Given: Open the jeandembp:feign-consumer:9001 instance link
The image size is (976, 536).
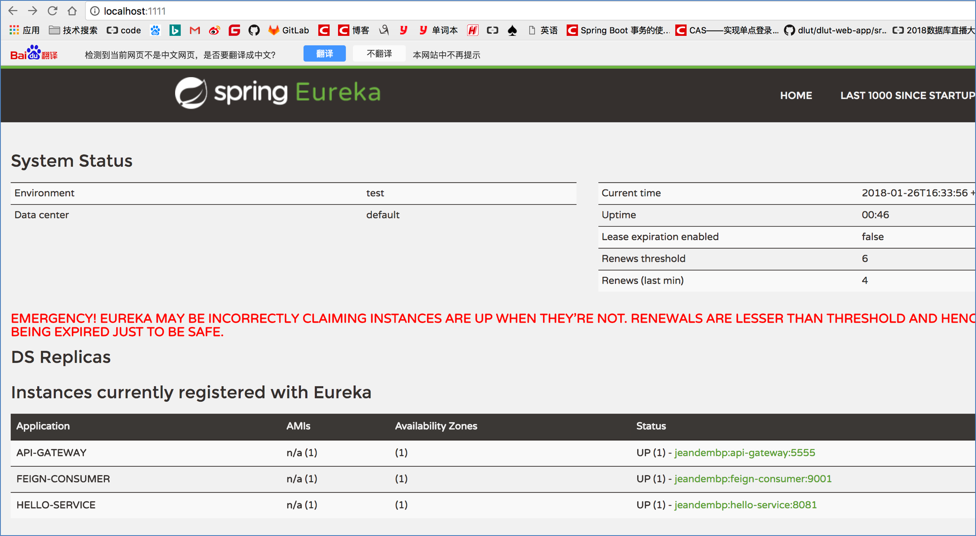Looking at the screenshot, I should [x=753, y=479].
